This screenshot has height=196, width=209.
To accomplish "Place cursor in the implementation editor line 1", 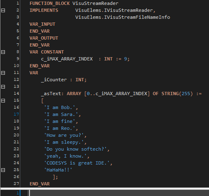I will 119,193.
